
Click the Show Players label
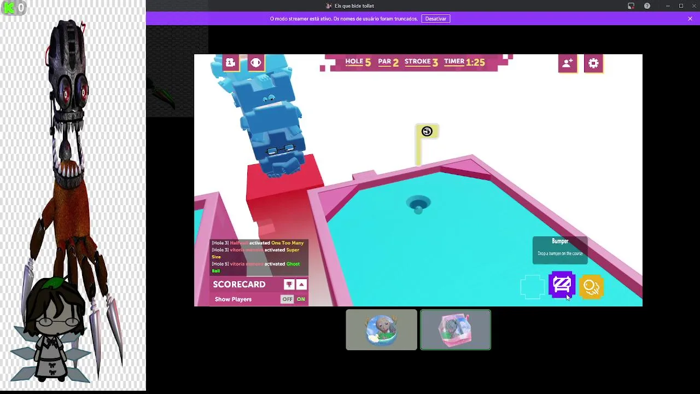tap(233, 299)
